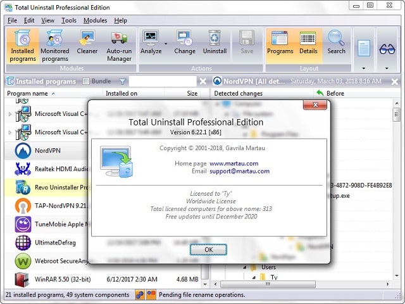Sort by Size column header

(182, 93)
